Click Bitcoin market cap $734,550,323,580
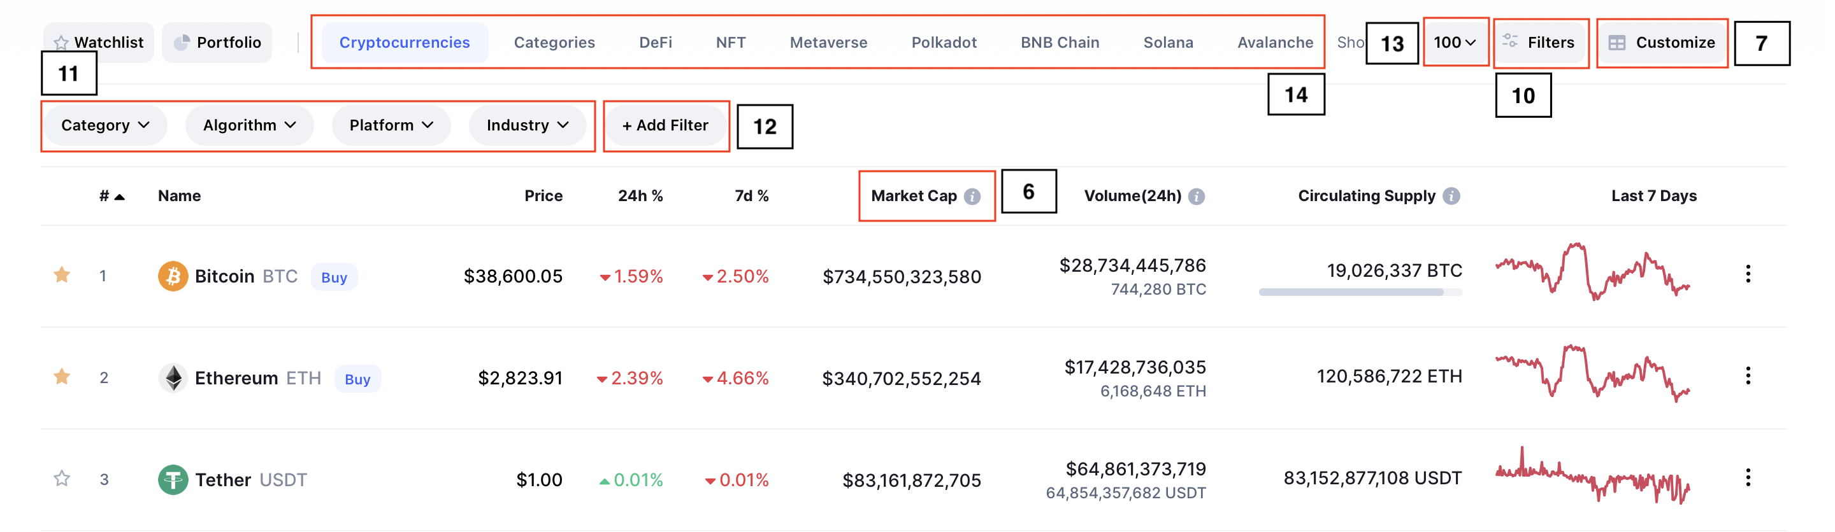 click(902, 277)
